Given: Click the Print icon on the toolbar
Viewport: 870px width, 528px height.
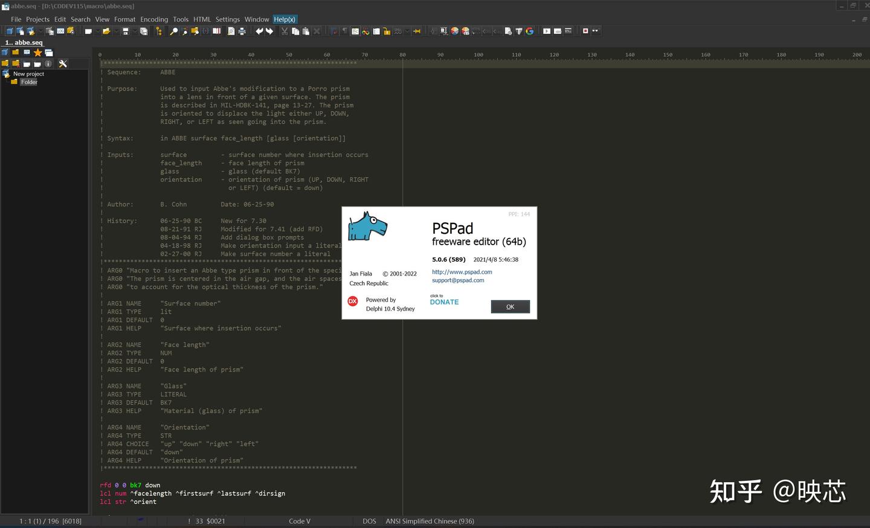Looking at the screenshot, I should click(x=242, y=31).
